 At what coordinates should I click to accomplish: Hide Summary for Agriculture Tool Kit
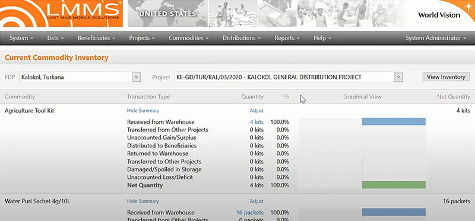coord(142,111)
